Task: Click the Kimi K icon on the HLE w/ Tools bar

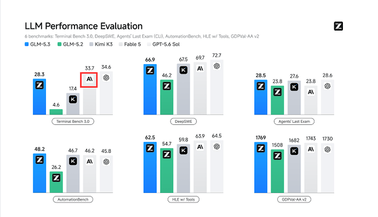Action: (x=183, y=151)
